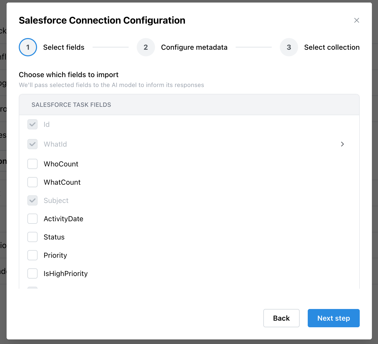This screenshot has width=378, height=344.
Task: Click the Salesforce Task Fields header
Action: (x=71, y=105)
